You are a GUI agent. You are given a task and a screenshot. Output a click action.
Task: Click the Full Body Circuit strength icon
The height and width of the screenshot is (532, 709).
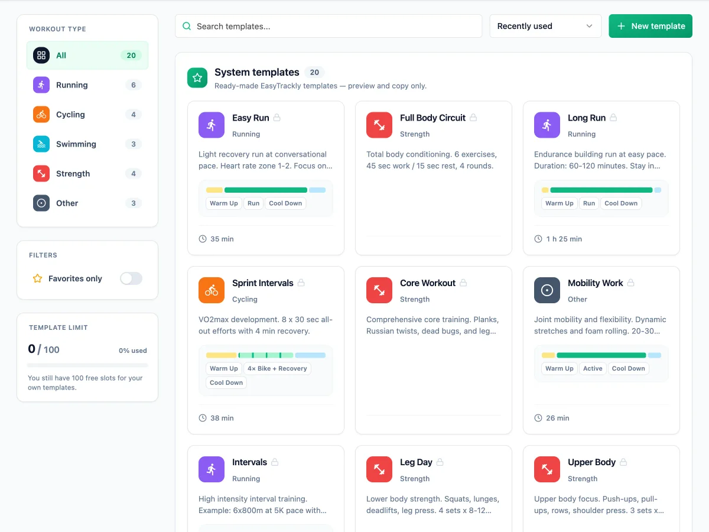tap(379, 125)
